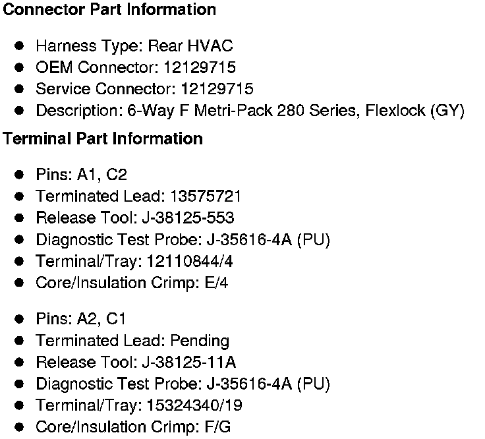Click the bullet before Terminated Lead: Pending
Screen dimensions: 485x439
point(20,341)
